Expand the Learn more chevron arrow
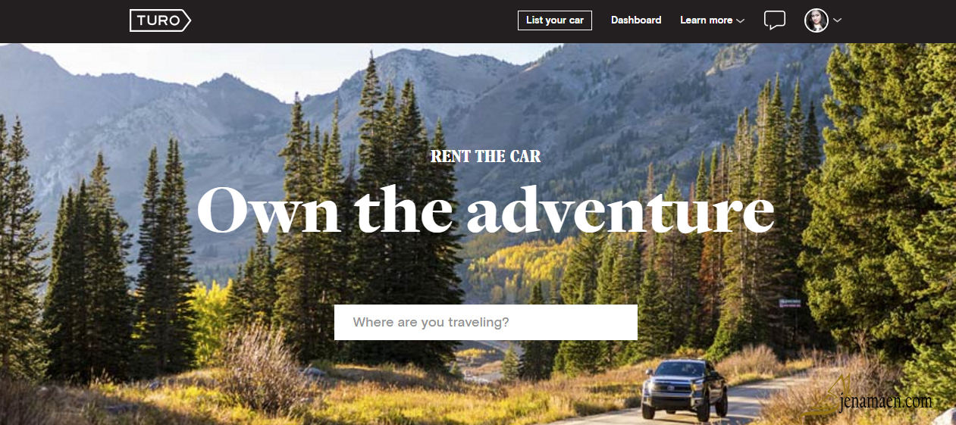This screenshot has height=425, width=956. 741,20
